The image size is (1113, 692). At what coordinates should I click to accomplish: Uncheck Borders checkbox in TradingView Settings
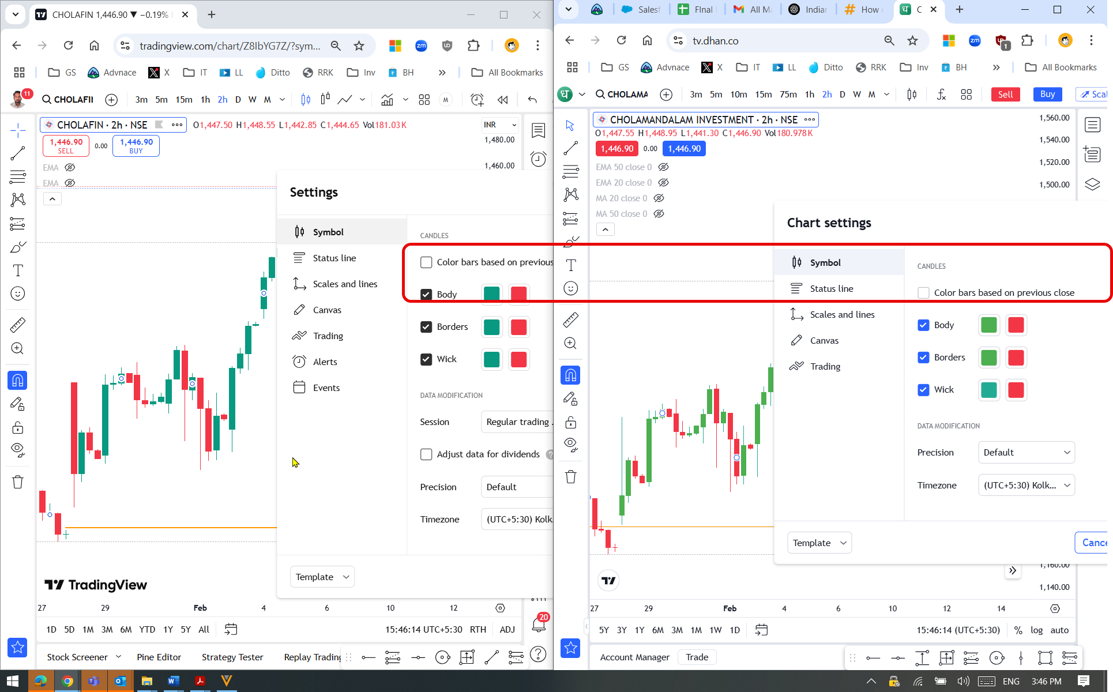click(426, 327)
